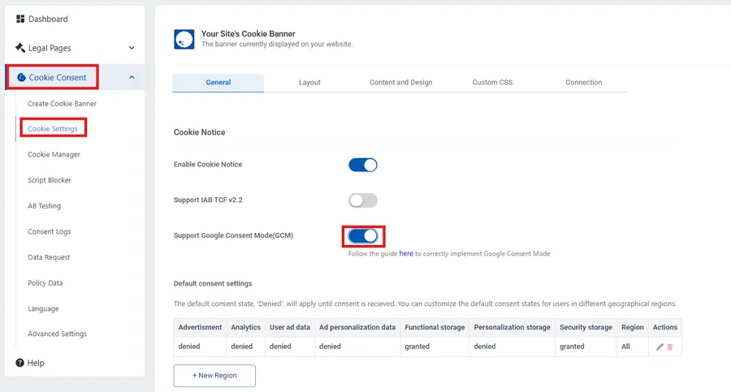Click 'Your Site's Cookie Banner' title

point(248,33)
